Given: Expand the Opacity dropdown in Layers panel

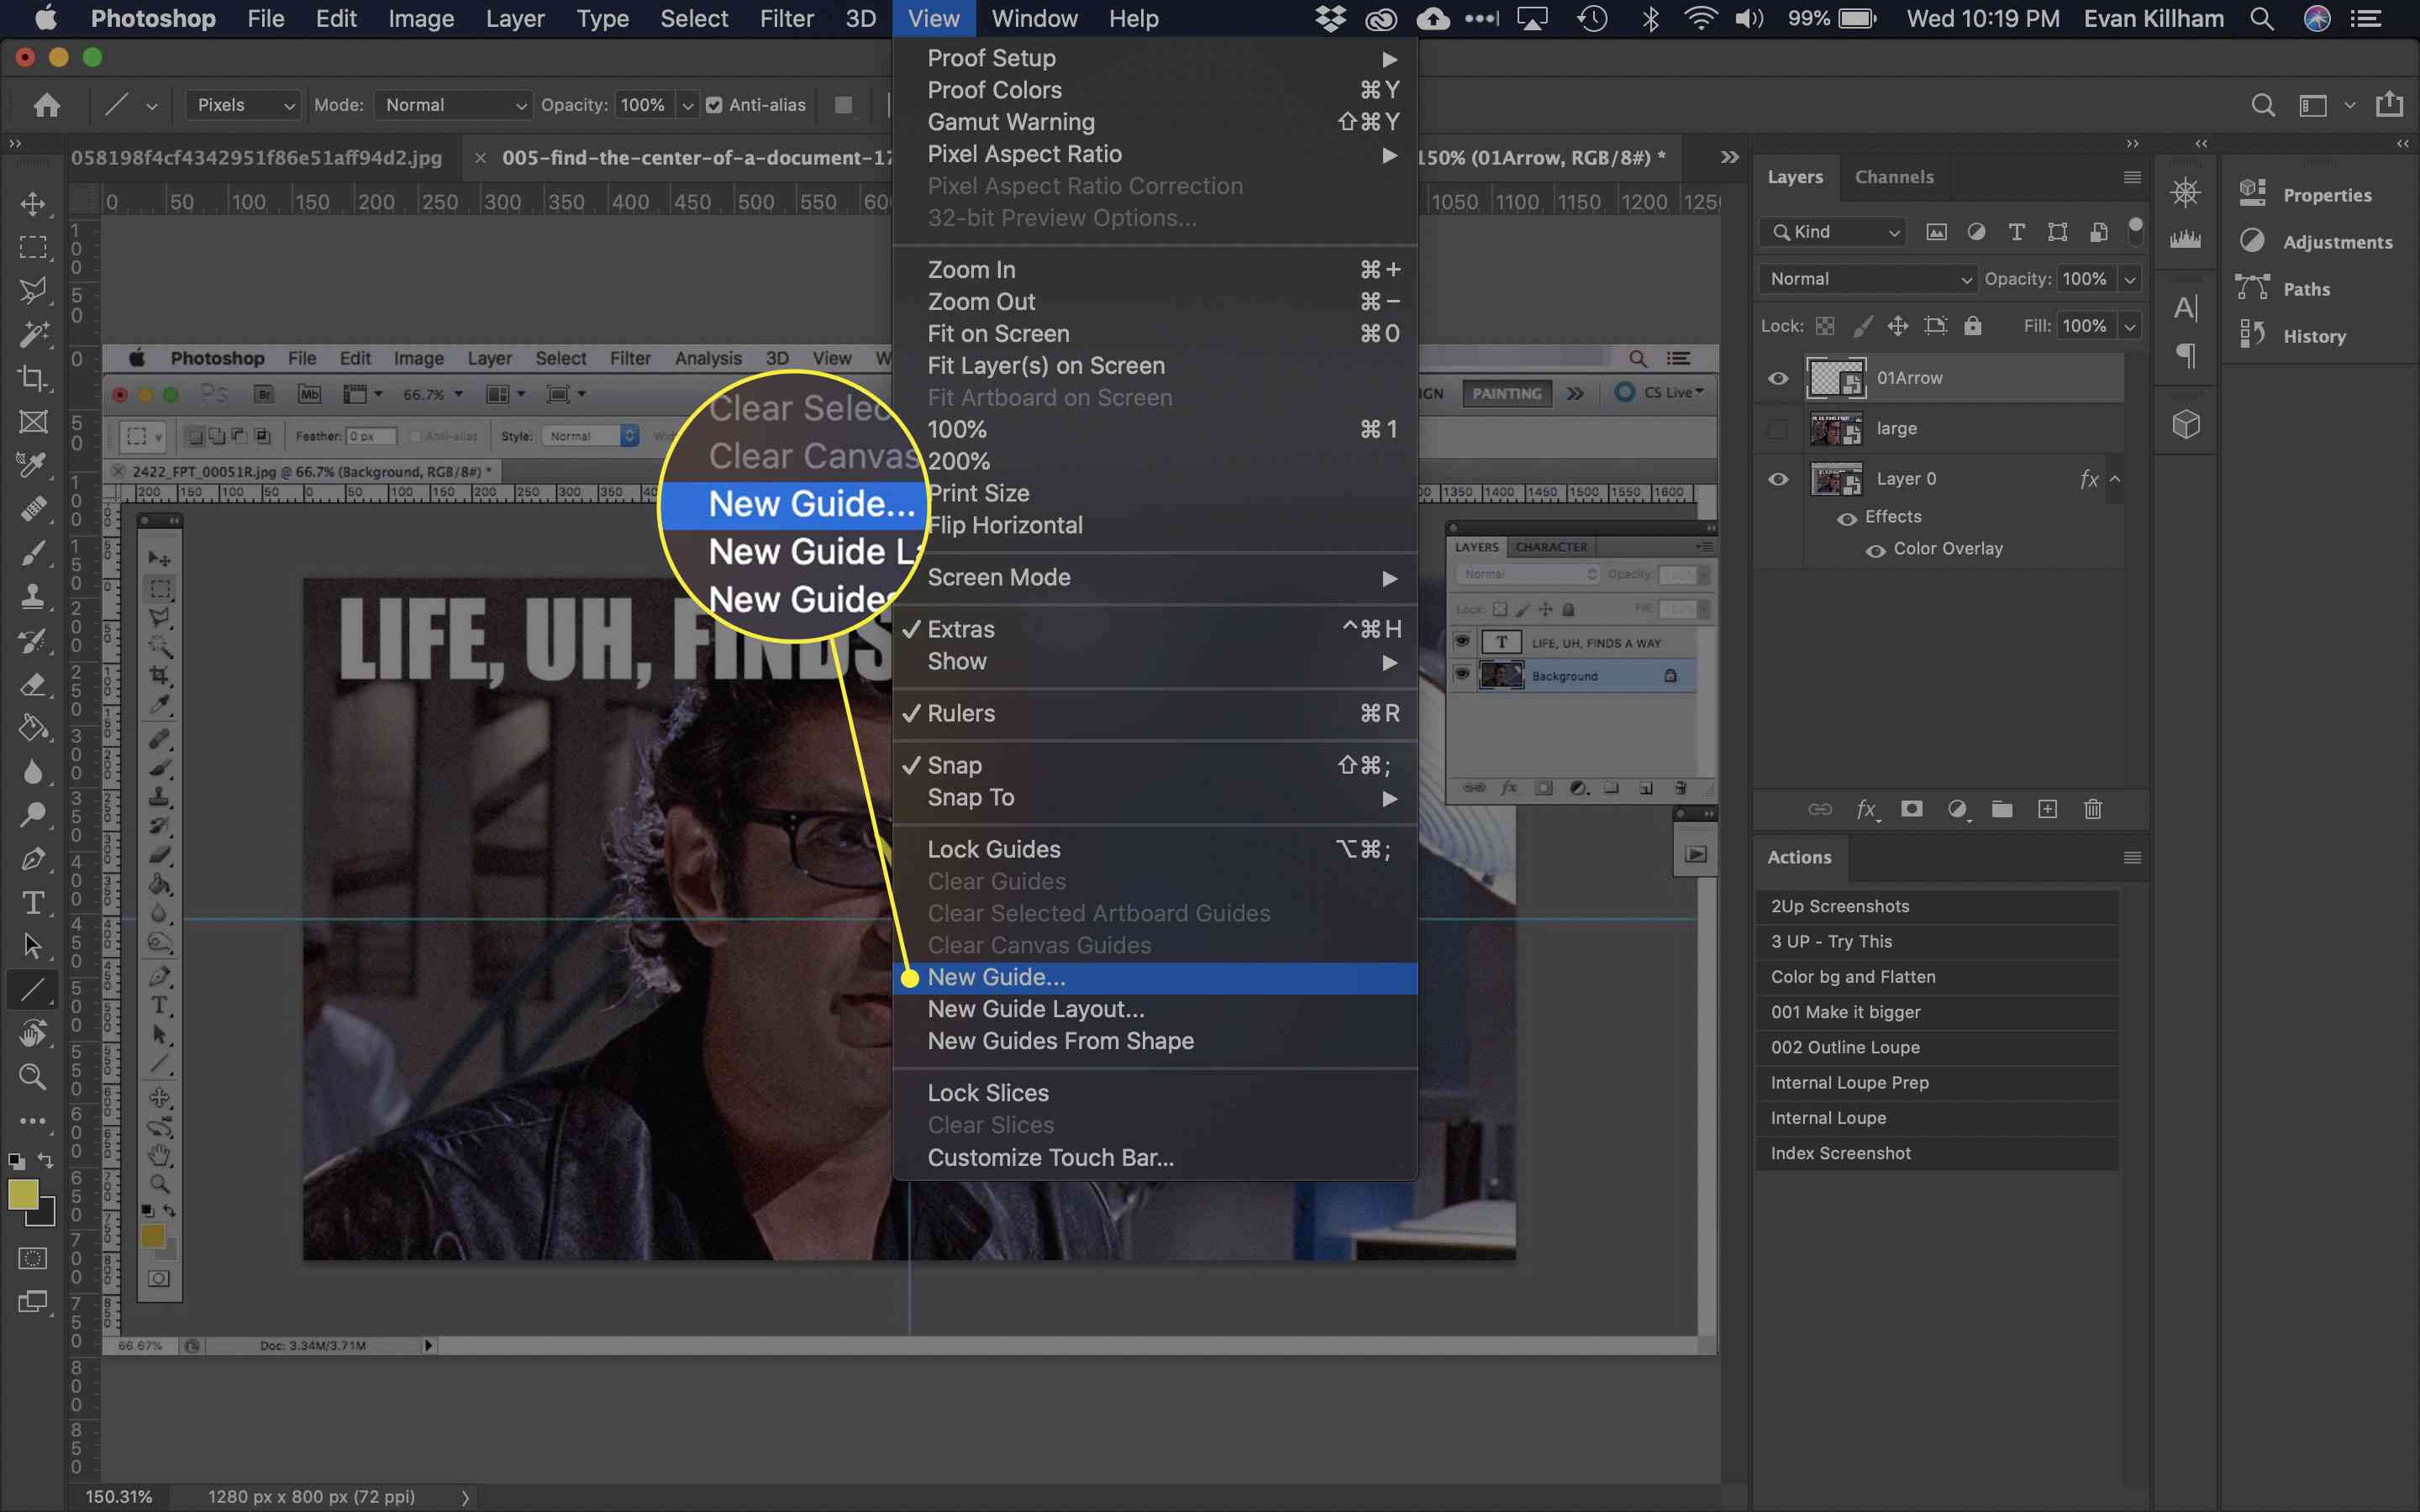Looking at the screenshot, I should (x=2128, y=277).
